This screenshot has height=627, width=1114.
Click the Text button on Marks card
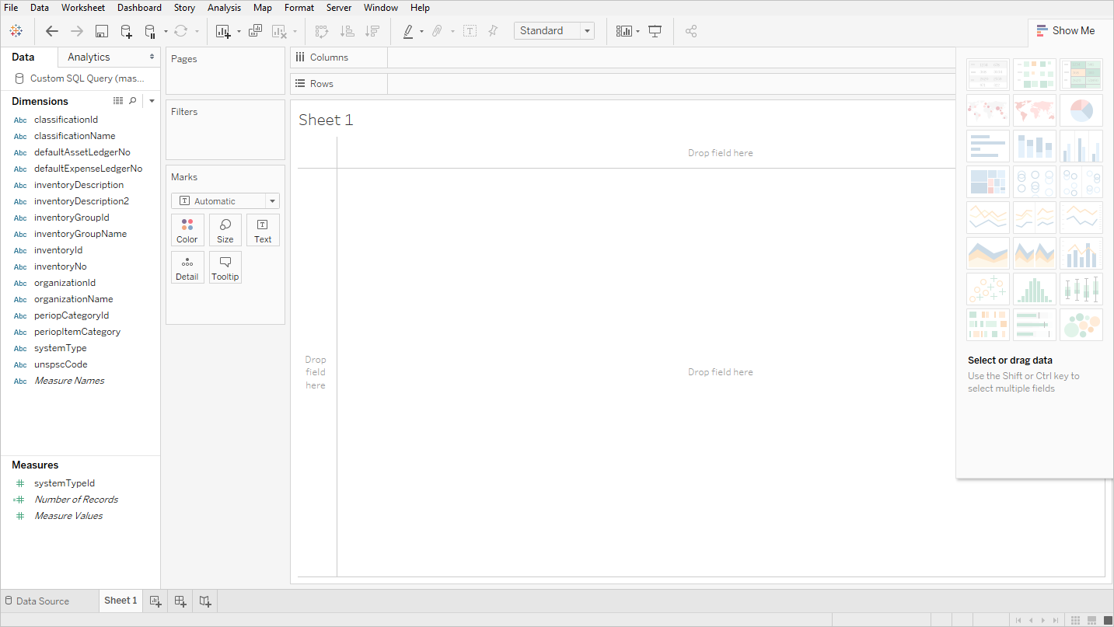pos(263,230)
